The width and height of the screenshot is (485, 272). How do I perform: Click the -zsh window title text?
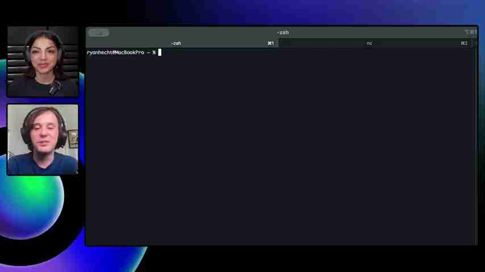tap(283, 32)
